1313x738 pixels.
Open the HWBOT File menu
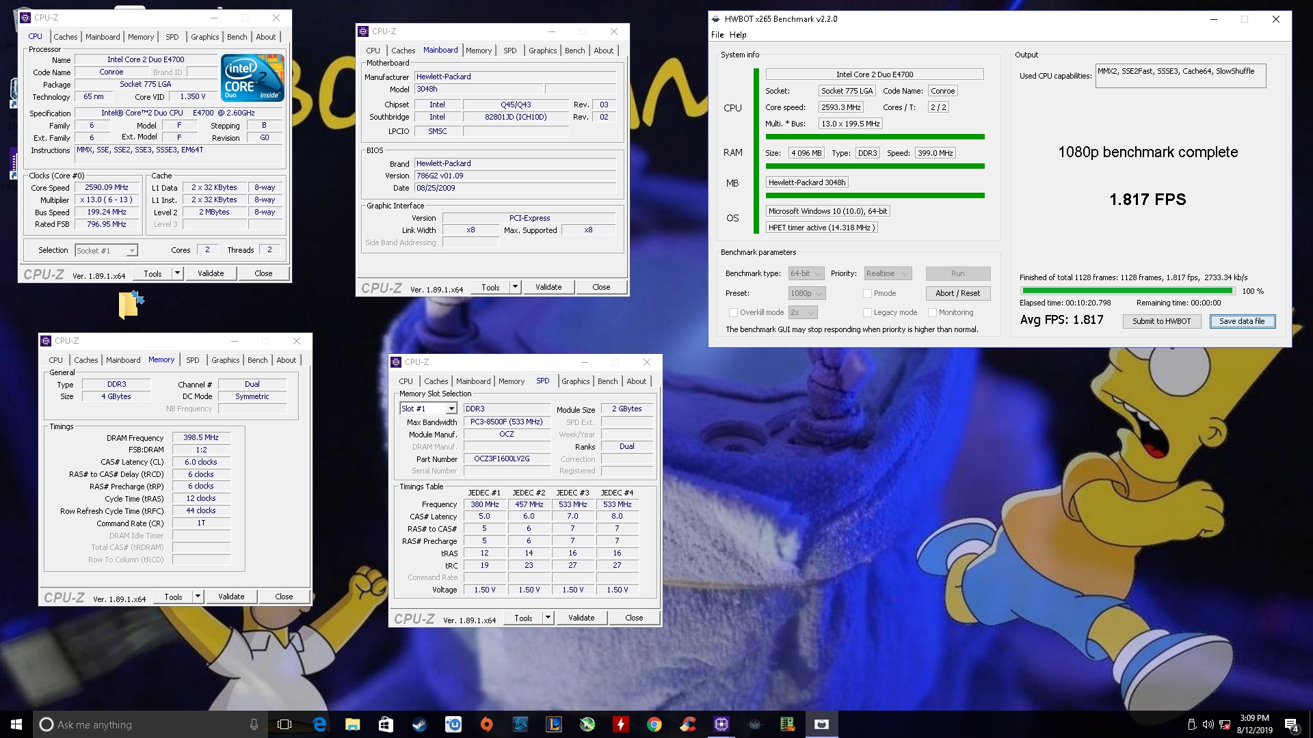(717, 35)
